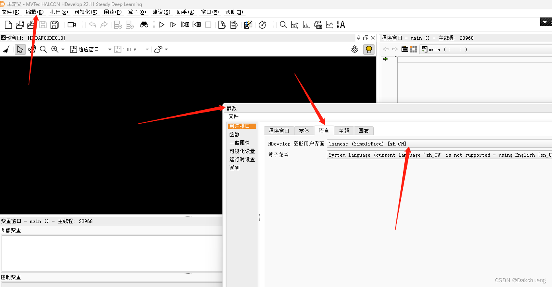Activate the zoom magnifier in graphics window
This screenshot has width=552, height=287.
click(43, 49)
